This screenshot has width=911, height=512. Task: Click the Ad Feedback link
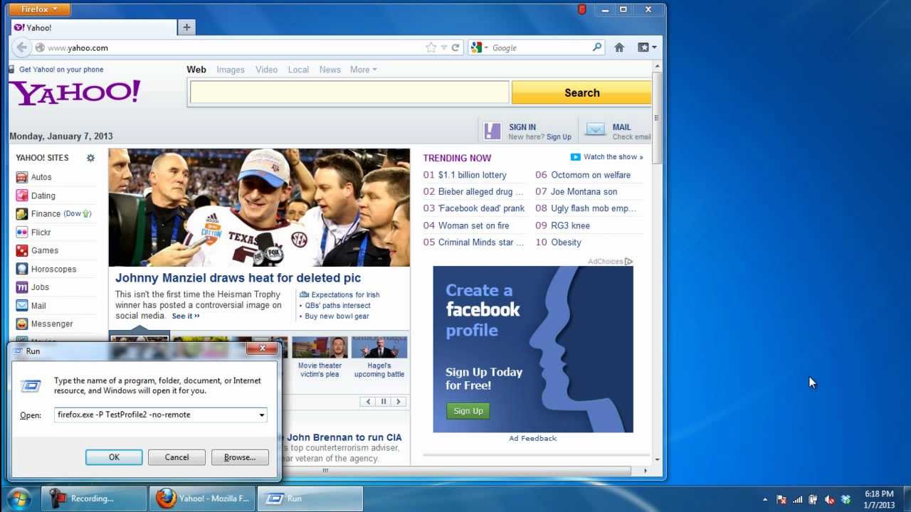(x=532, y=438)
